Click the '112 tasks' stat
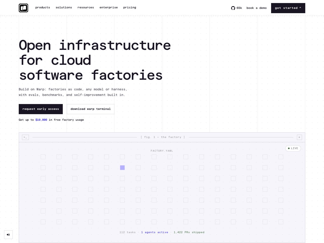Image resolution: width=324 pixels, height=243 pixels. click(x=128, y=232)
